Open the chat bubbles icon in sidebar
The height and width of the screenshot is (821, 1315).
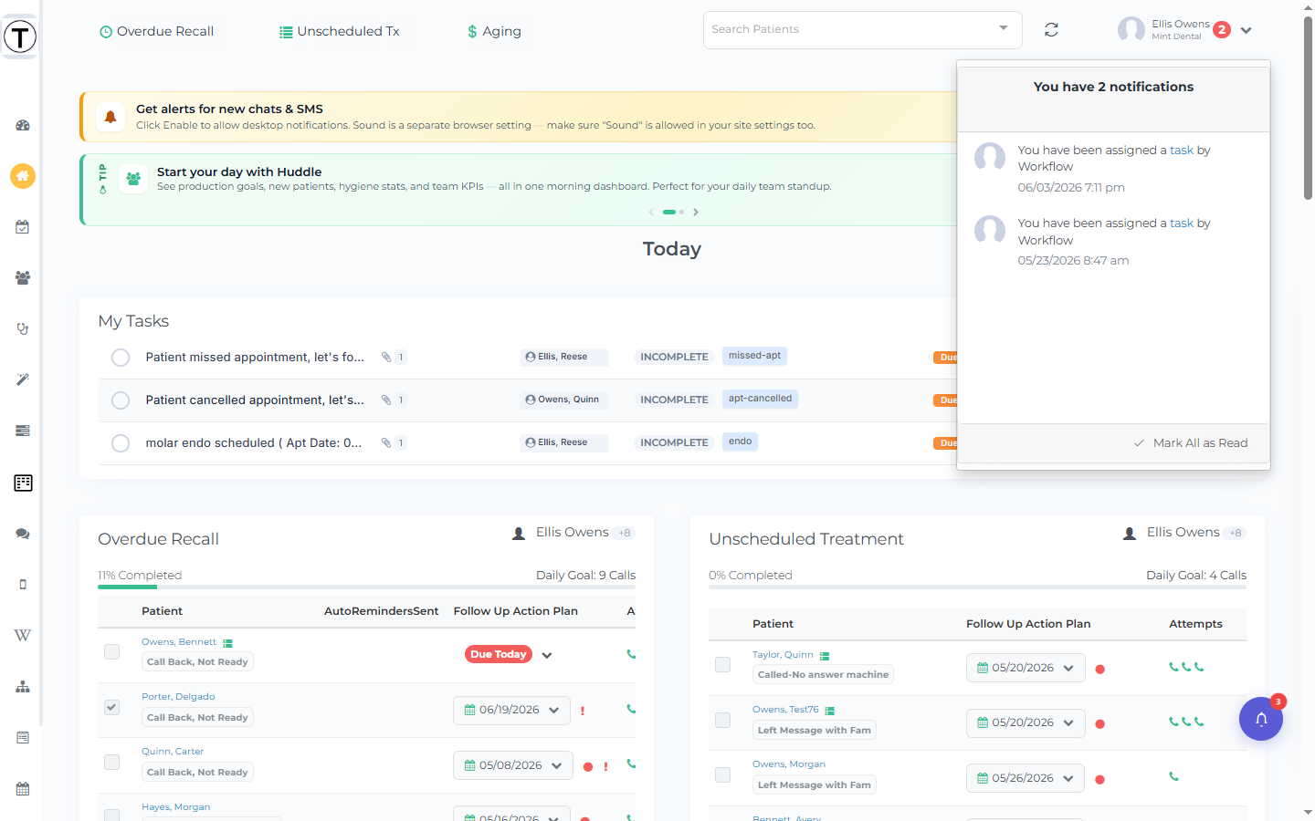coord(23,534)
